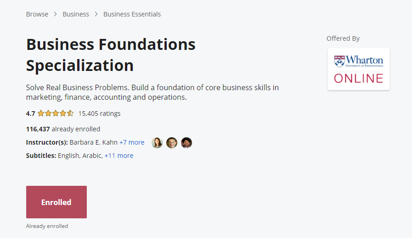Open the 15,405 ratings link

pos(99,114)
